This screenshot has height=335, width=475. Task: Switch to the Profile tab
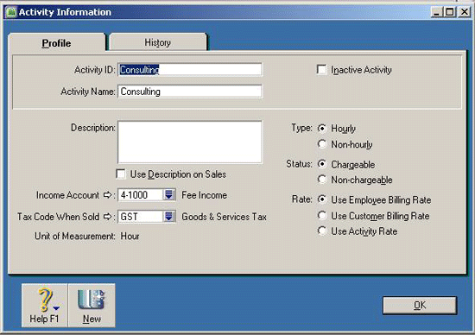(x=57, y=42)
